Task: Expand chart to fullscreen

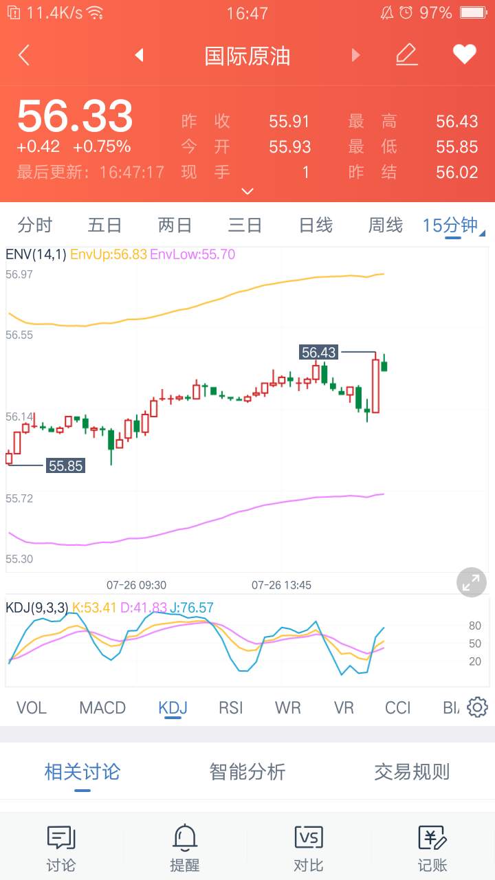Action: click(472, 583)
